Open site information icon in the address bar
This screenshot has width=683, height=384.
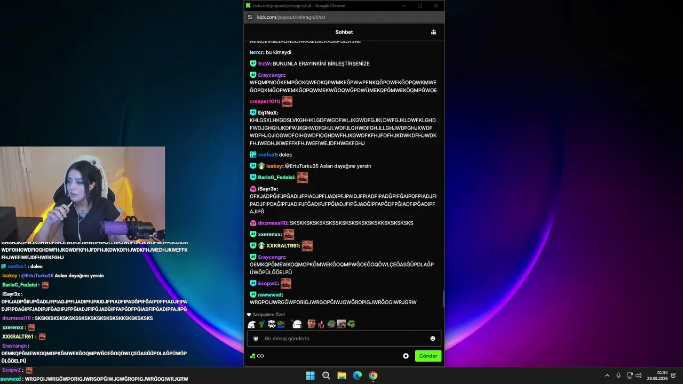coord(250,17)
